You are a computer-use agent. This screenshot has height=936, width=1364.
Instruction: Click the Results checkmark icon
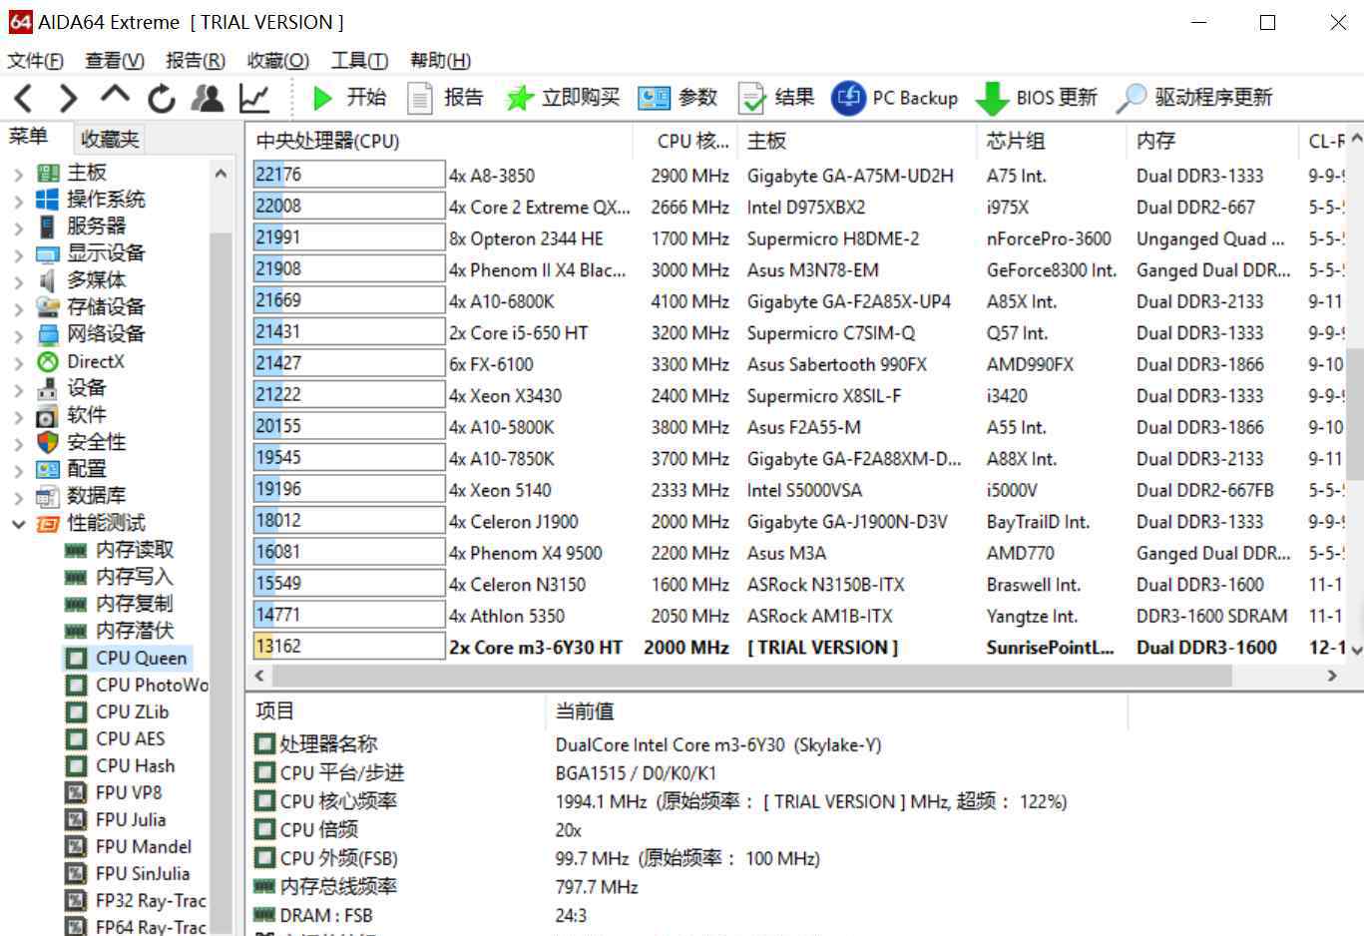[x=751, y=98]
